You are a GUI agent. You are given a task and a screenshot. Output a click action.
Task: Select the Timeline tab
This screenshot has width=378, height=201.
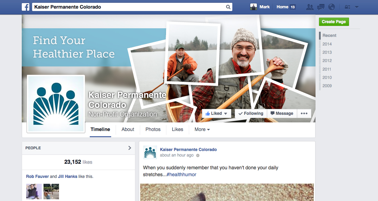100,130
